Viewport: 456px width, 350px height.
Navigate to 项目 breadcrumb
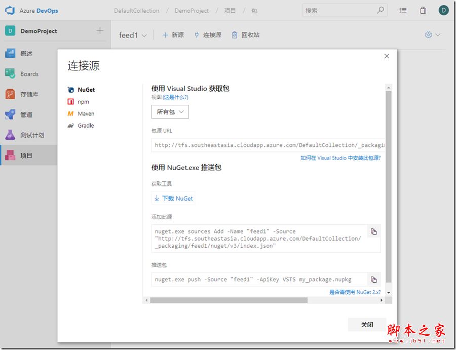[230, 11]
